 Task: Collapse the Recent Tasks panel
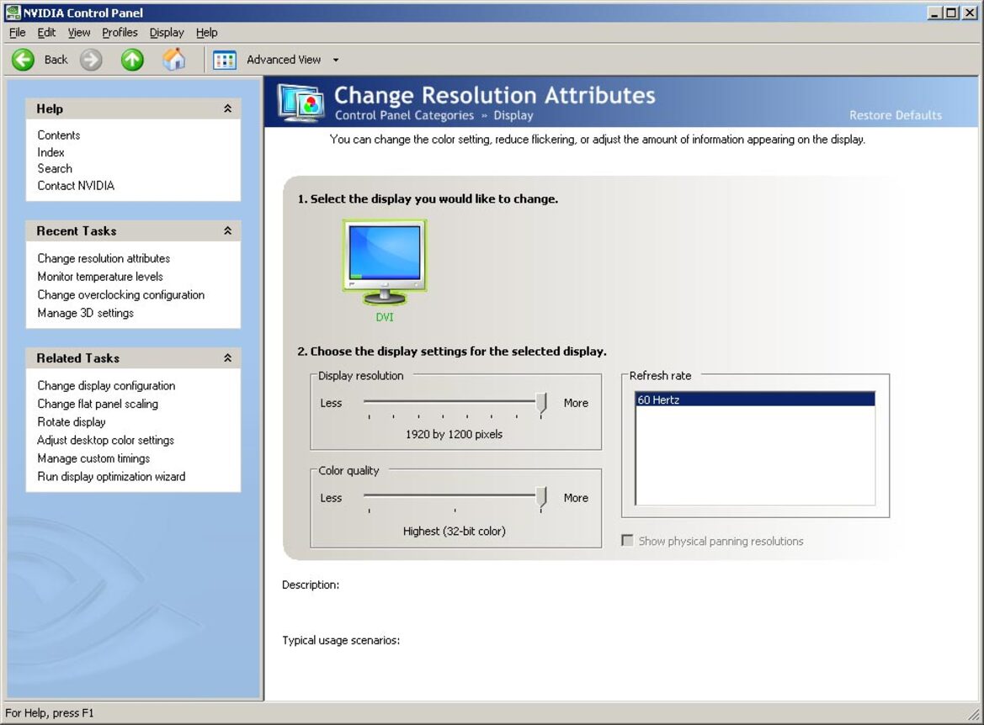coord(228,230)
